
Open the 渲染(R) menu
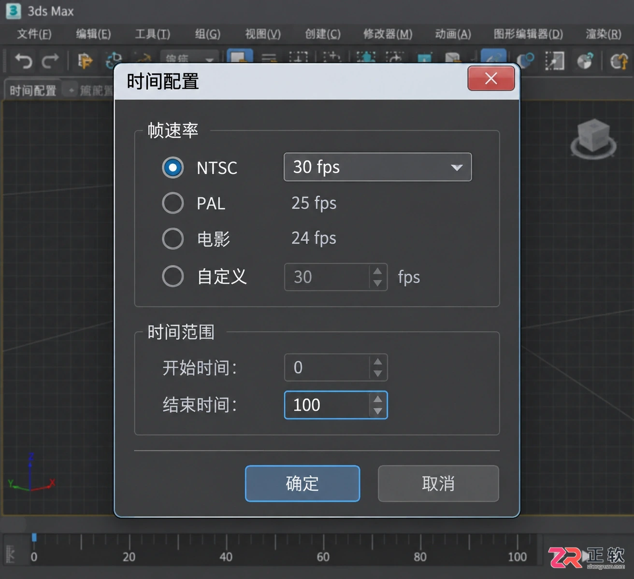pyautogui.click(x=604, y=34)
